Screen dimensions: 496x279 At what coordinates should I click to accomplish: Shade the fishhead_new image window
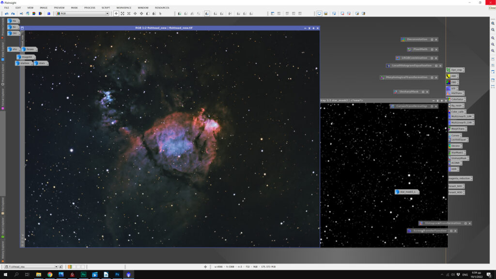pyautogui.click(x=309, y=28)
